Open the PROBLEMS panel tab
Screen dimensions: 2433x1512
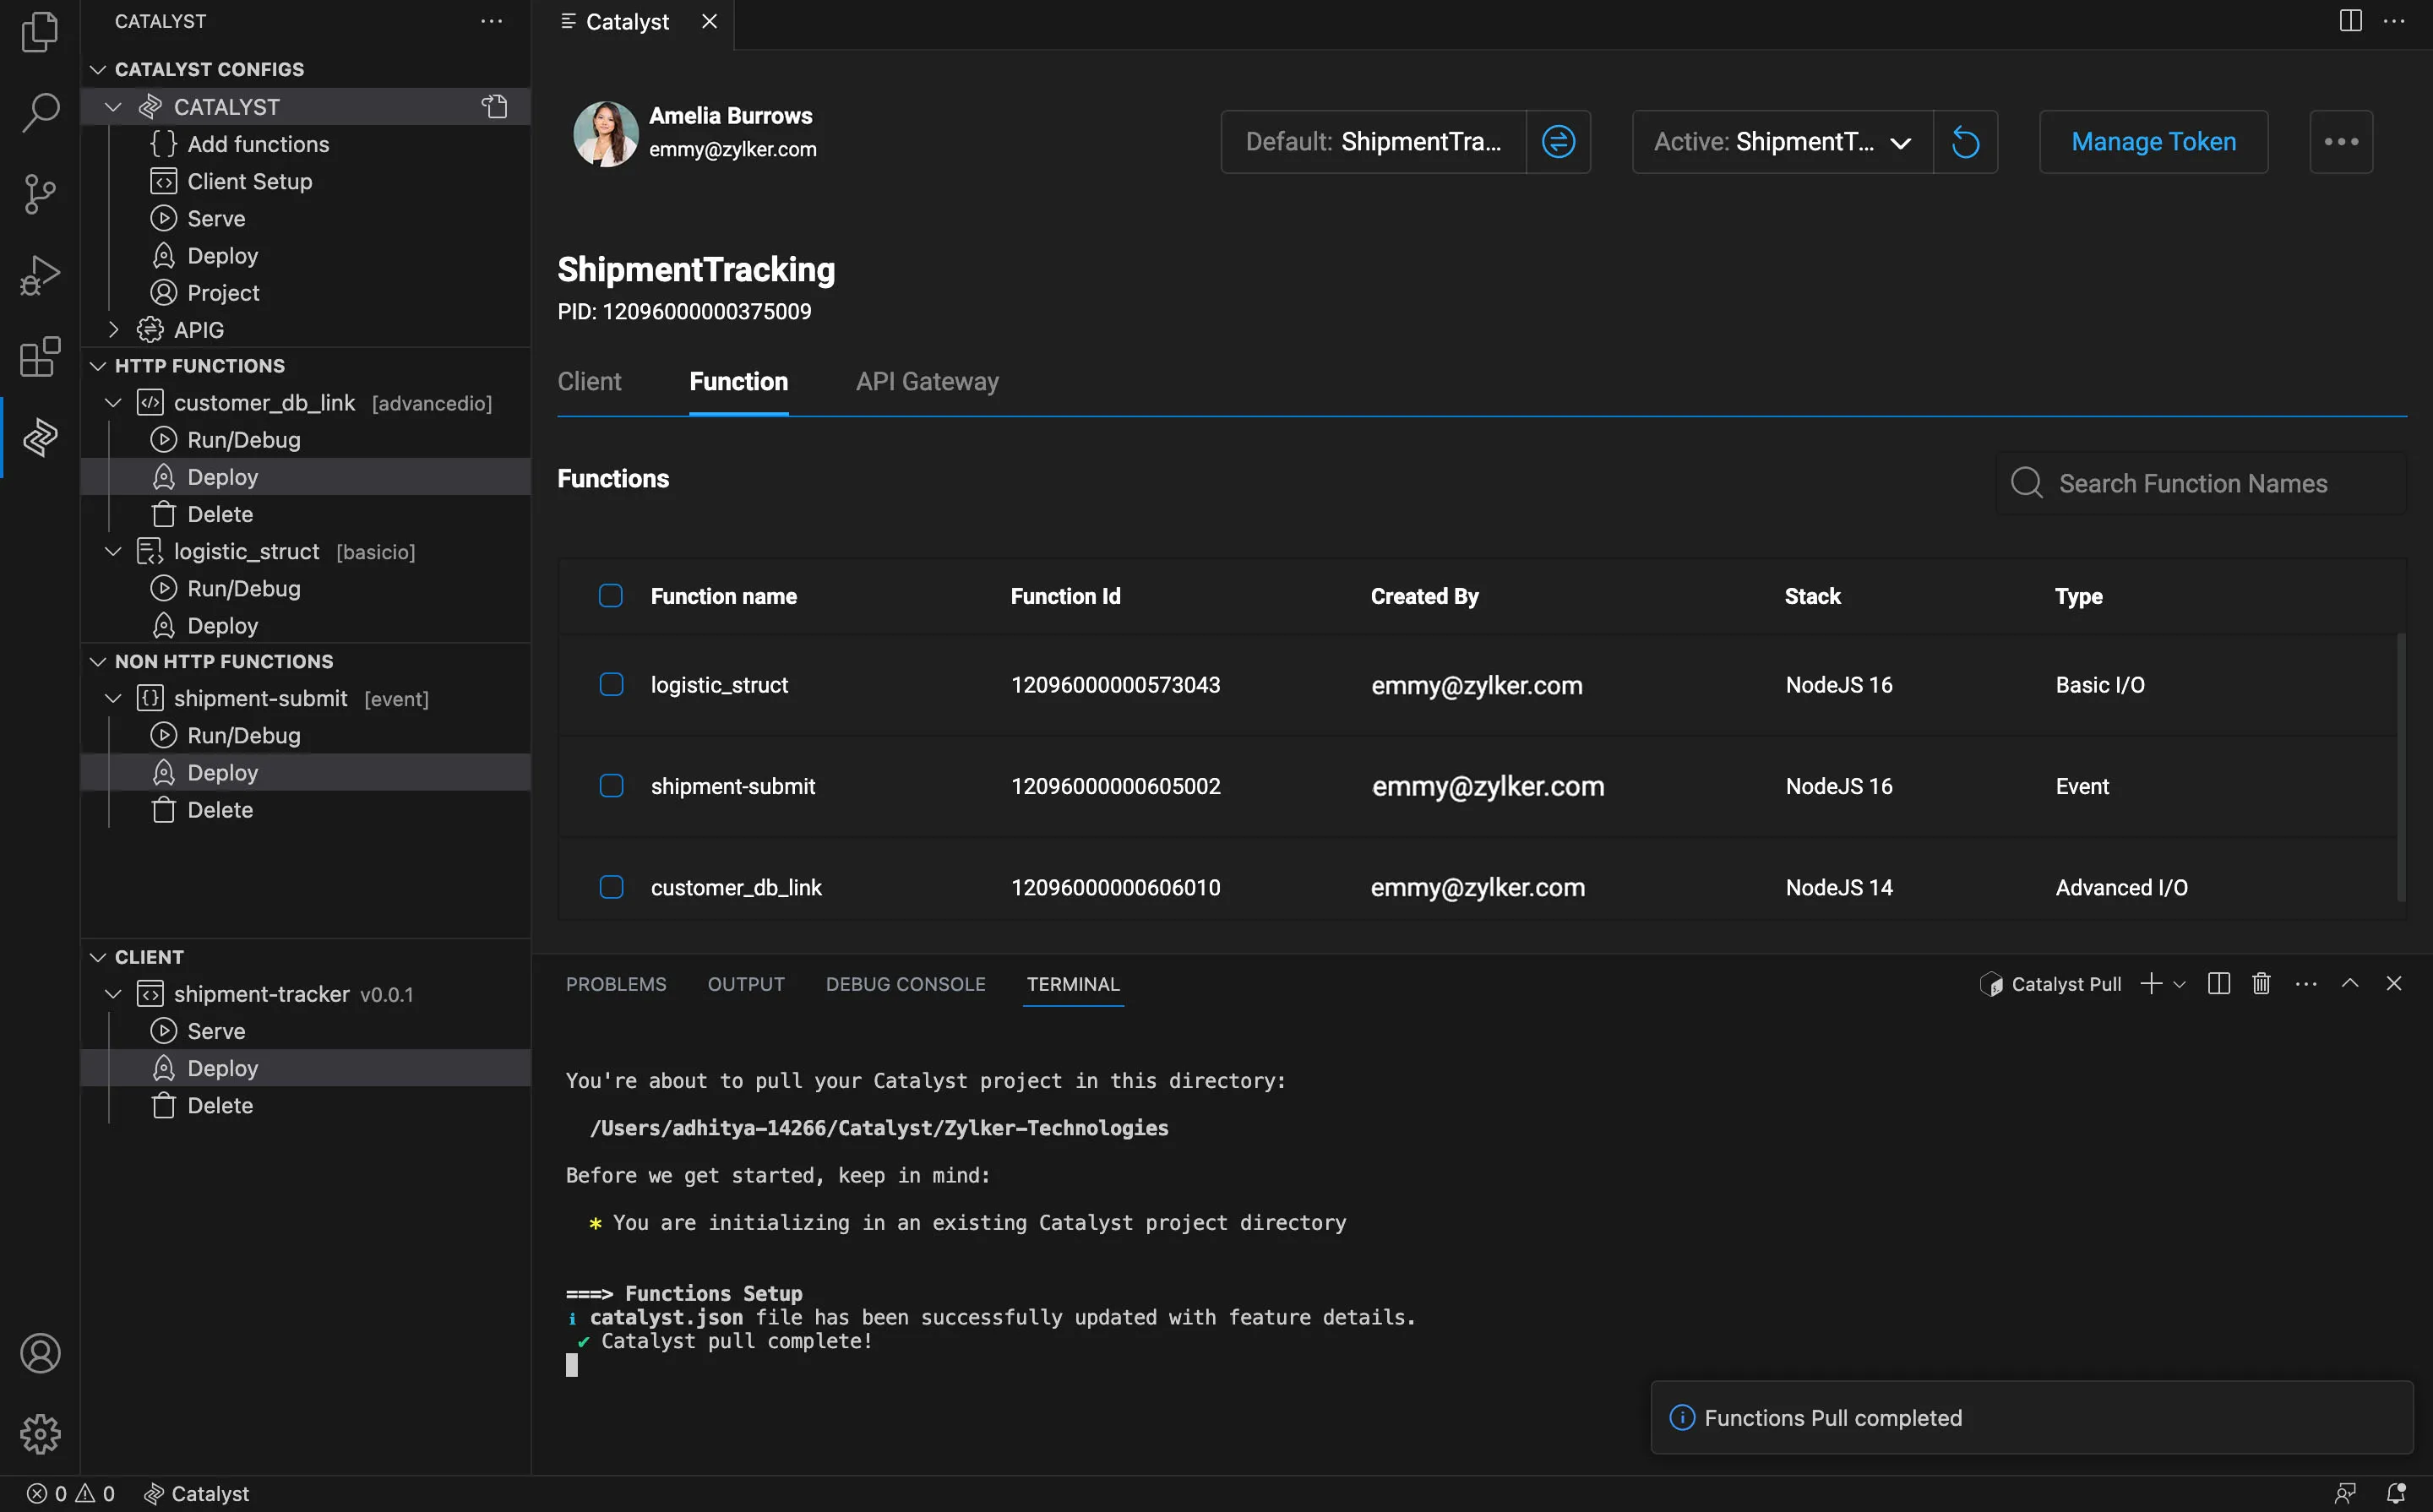(x=616, y=984)
